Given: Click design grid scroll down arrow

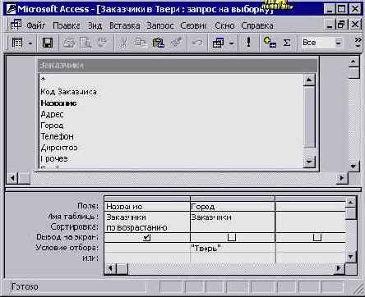Looking at the screenshot, I should (x=351, y=257).
